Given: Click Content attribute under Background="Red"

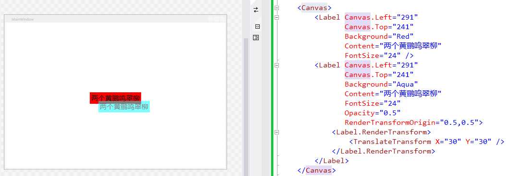Looking at the screenshot, I should (x=393, y=46).
